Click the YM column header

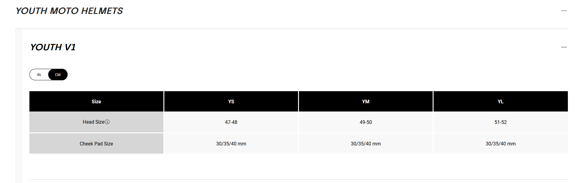click(x=366, y=101)
